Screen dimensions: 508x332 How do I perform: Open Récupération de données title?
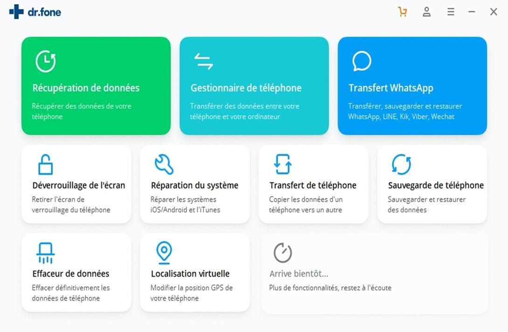pyautogui.click(x=86, y=88)
